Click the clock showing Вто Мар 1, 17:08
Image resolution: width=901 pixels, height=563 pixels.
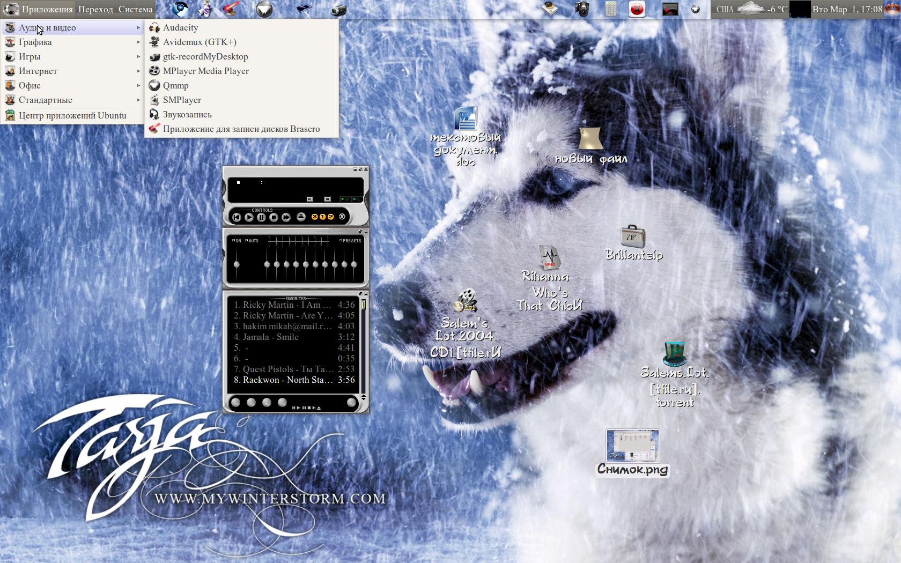[x=847, y=9]
